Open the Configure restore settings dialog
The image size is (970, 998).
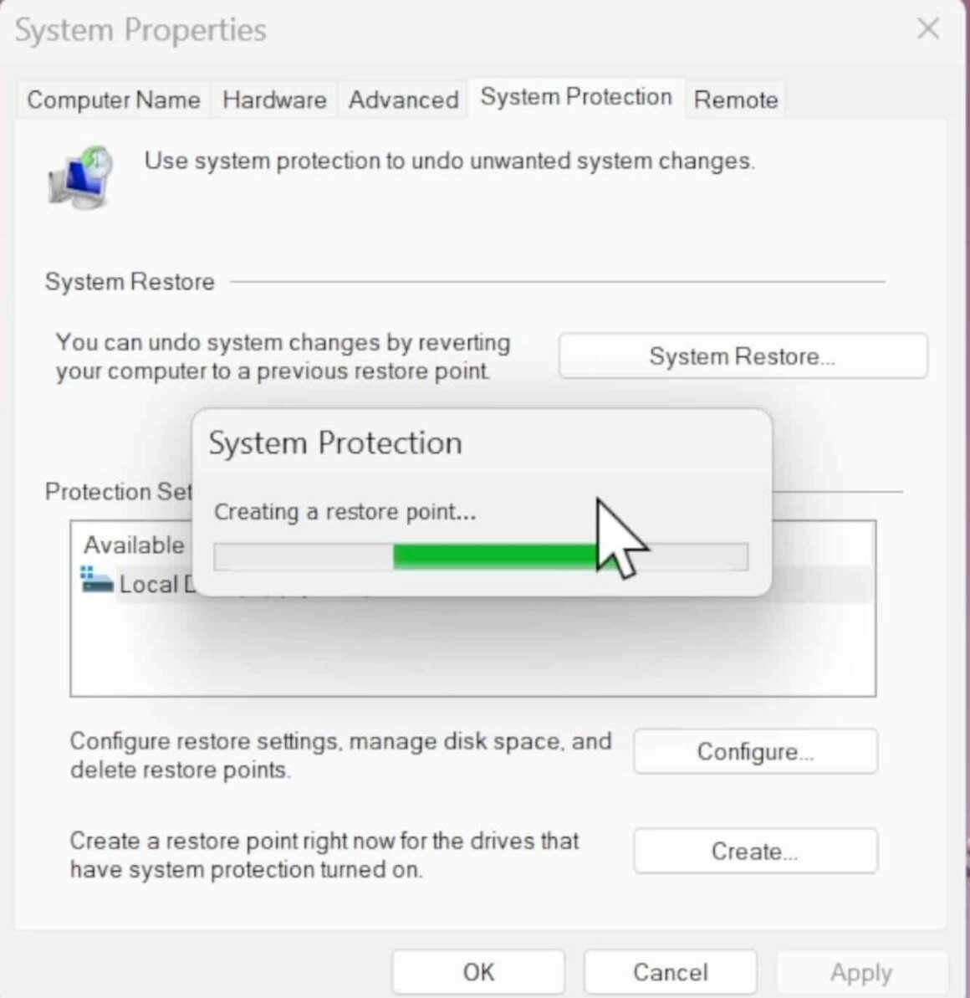[754, 751]
